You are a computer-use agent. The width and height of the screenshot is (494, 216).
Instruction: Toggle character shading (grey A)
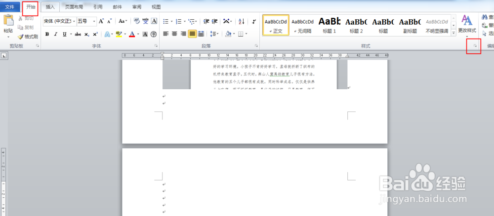pos(145,34)
